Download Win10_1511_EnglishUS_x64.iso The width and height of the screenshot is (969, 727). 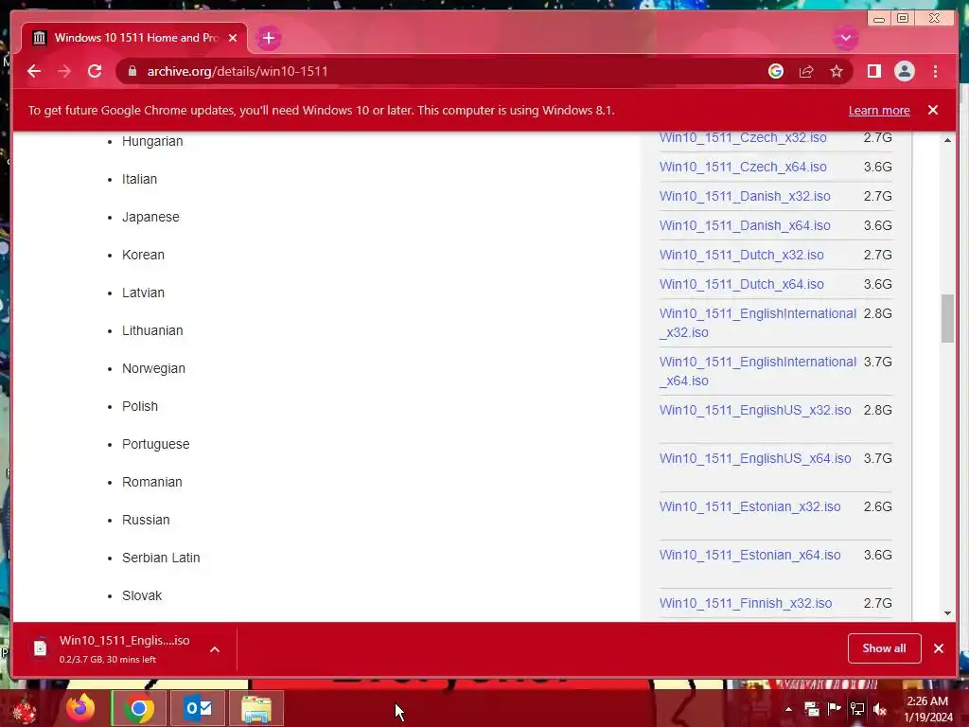coord(754,458)
